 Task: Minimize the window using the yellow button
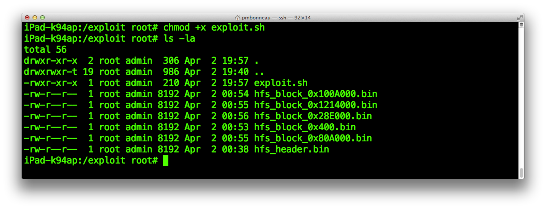tap(35, 18)
